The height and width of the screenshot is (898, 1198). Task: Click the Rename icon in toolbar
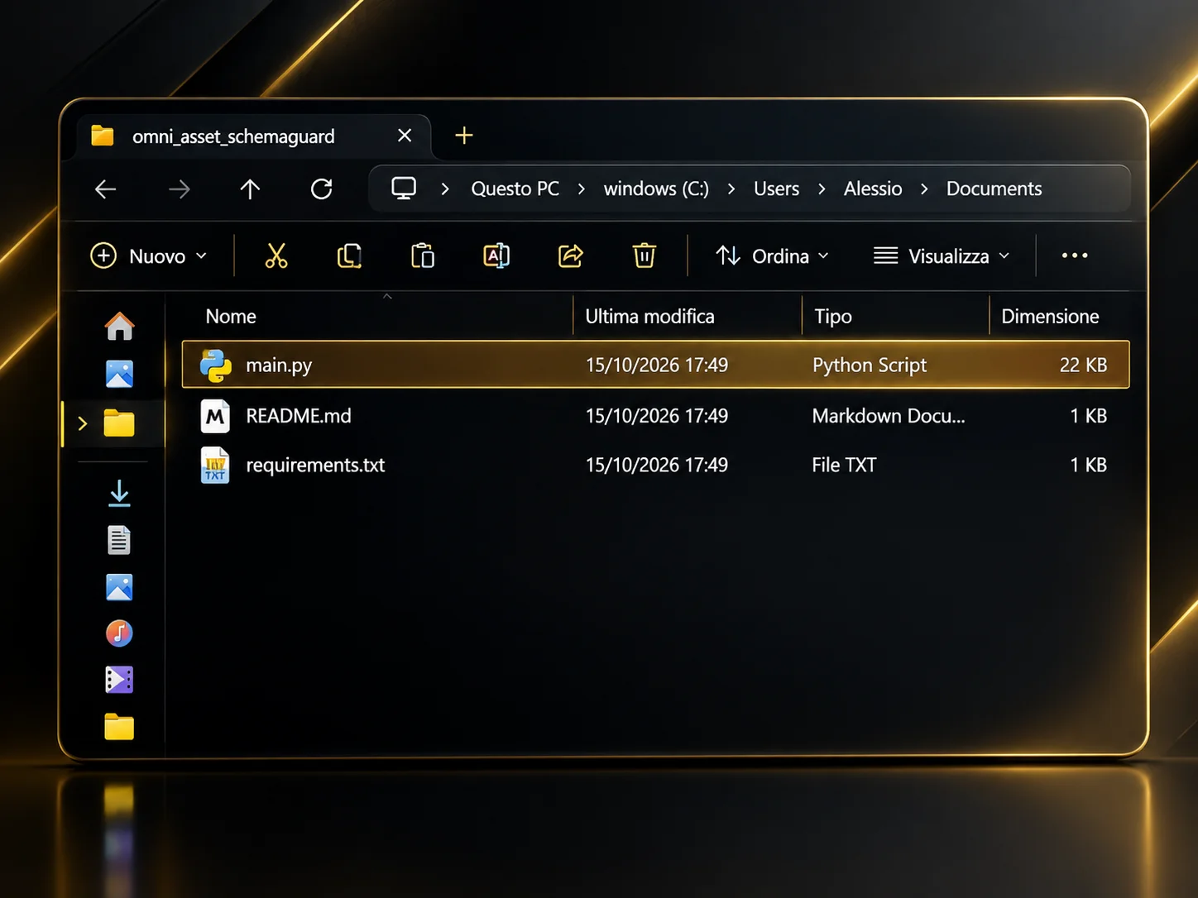pyautogui.click(x=496, y=256)
